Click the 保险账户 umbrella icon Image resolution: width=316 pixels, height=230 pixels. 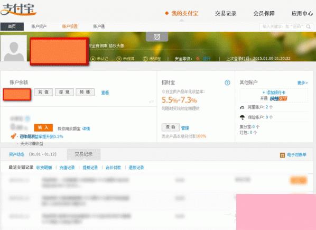242,117
